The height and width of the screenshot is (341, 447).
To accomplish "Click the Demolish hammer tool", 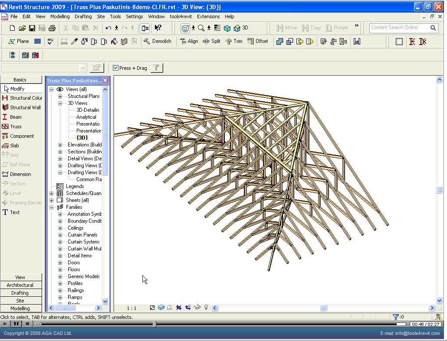I will [x=158, y=41].
